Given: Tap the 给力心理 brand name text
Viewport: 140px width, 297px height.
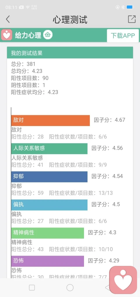Looking at the screenshot, I should click(x=28, y=35).
